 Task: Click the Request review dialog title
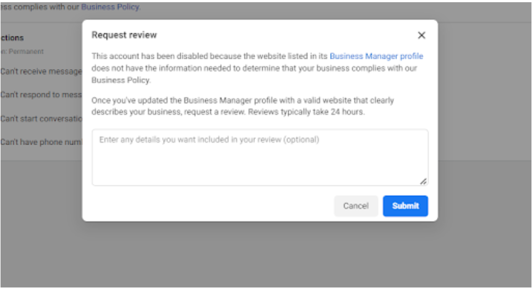tap(124, 35)
